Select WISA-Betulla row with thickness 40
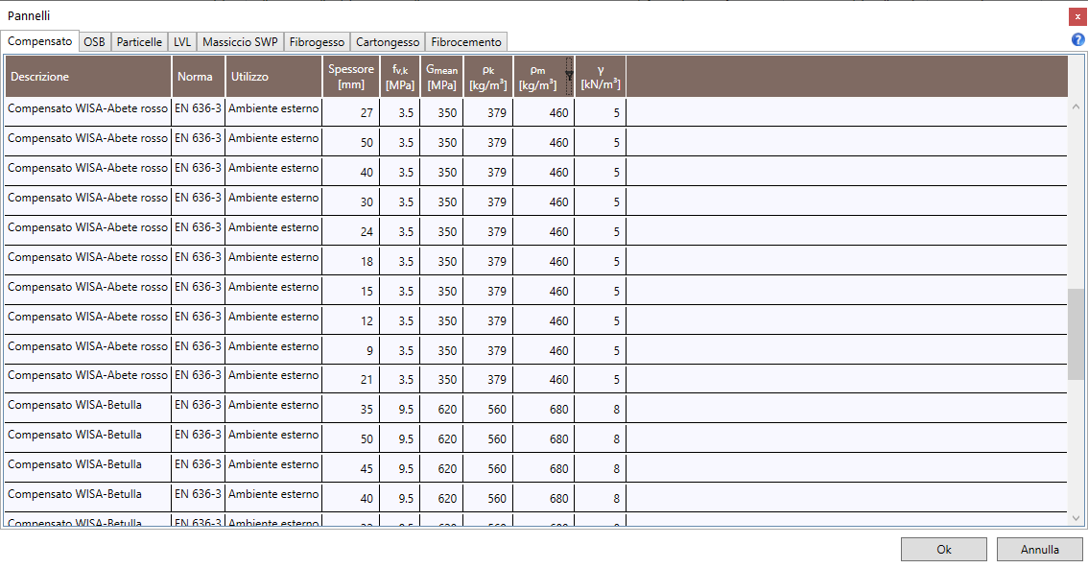Image resolution: width=1088 pixels, height=568 pixels. (535, 498)
